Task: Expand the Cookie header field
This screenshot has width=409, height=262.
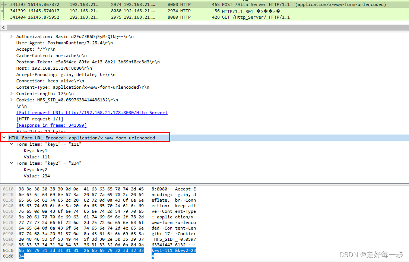Action: (11, 100)
